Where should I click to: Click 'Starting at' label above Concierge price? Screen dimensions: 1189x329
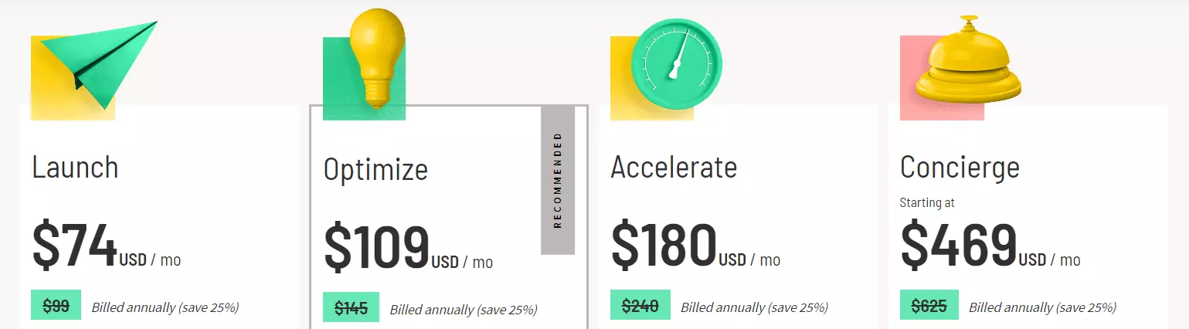pos(927,203)
